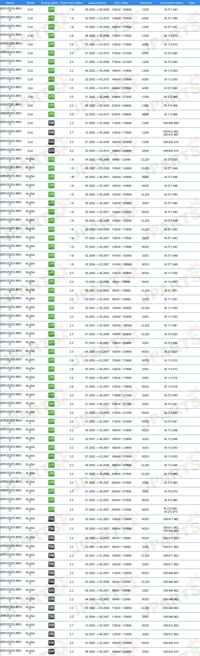Screen dimensions: 200x656
Task: Click PB icon in Klasa C S203 M 112.953 row
Action: coord(51,448)
